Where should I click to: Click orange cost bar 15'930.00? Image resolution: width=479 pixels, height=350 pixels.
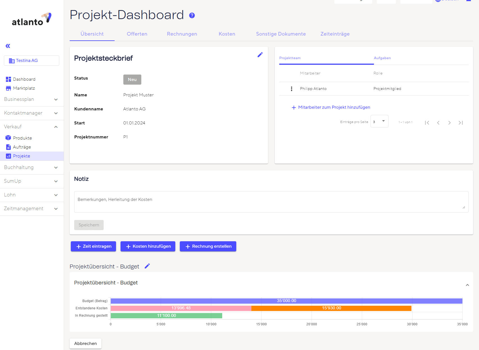click(x=332, y=308)
